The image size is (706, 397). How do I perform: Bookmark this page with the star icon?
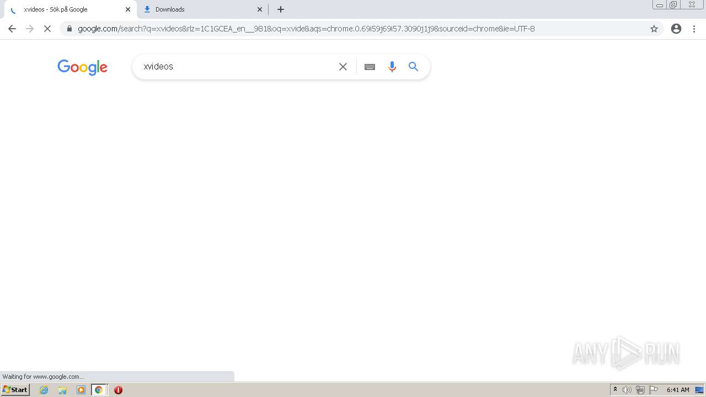pyautogui.click(x=654, y=29)
